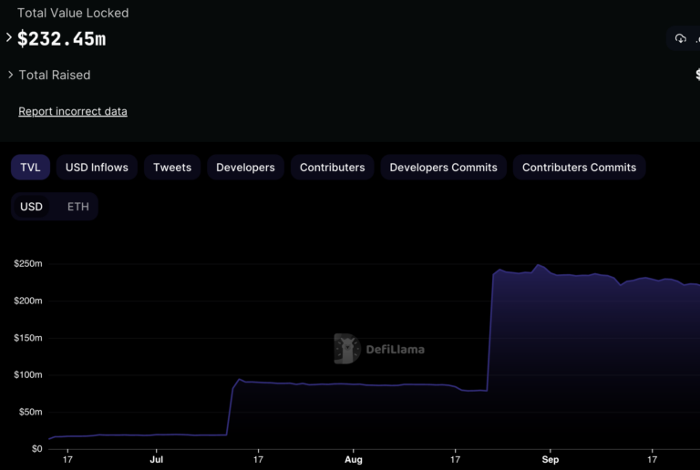The image size is (700, 470).
Task: Show the Contributers metric on chart
Action: pyautogui.click(x=332, y=168)
